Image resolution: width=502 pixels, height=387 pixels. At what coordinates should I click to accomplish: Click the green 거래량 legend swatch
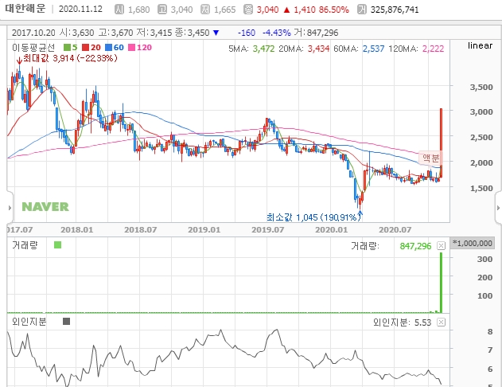click(57, 245)
